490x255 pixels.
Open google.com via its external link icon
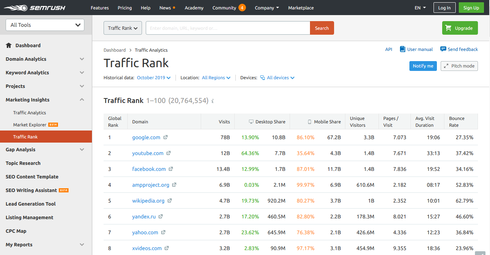pos(165,137)
